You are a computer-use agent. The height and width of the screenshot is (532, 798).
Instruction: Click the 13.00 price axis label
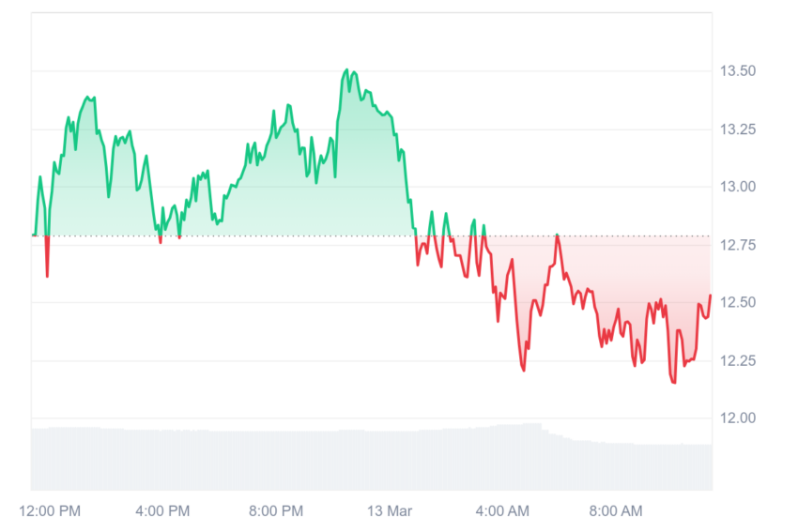click(737, 187)
